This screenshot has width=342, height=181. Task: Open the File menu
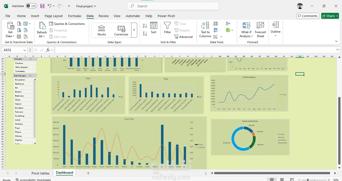point(8,16)
